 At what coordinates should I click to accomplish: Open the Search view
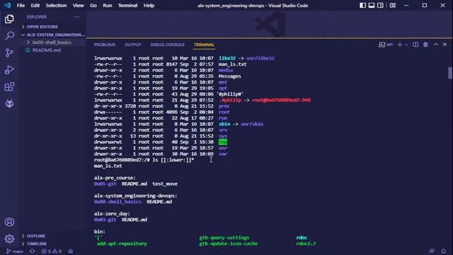click(x=9, y=35)
